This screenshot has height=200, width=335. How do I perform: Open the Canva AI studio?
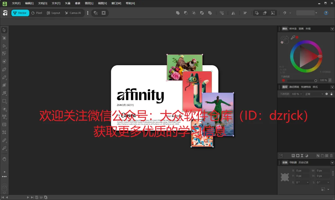pos(73,13)
